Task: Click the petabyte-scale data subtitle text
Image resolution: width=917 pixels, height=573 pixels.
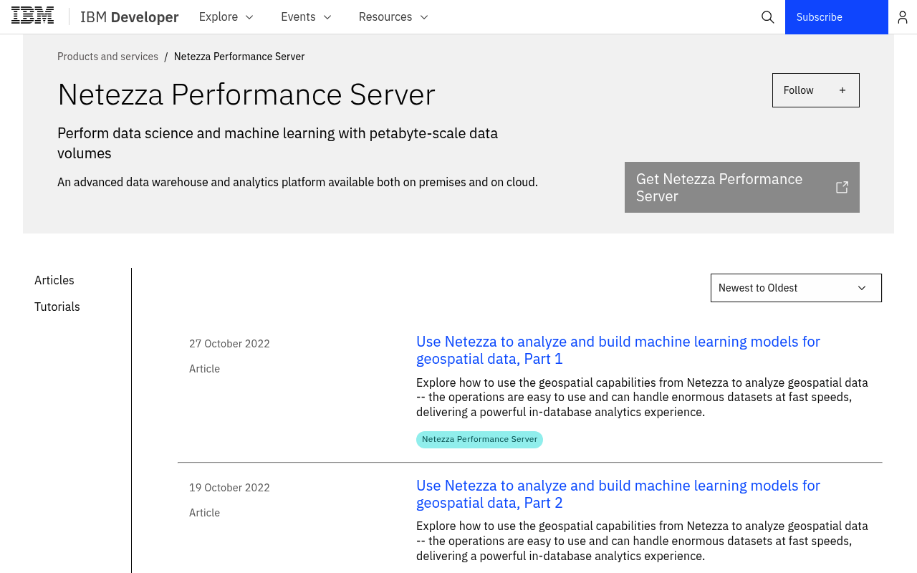Action: tap(277, 143)
